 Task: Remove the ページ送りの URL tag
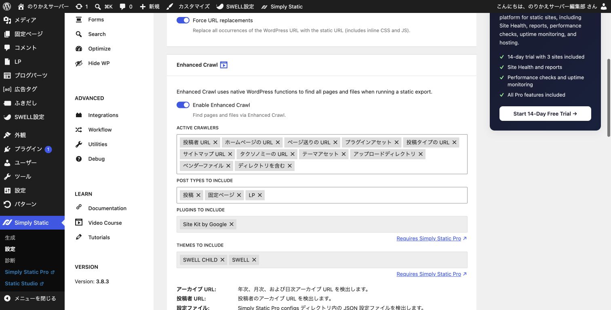[x=335, y=142]
